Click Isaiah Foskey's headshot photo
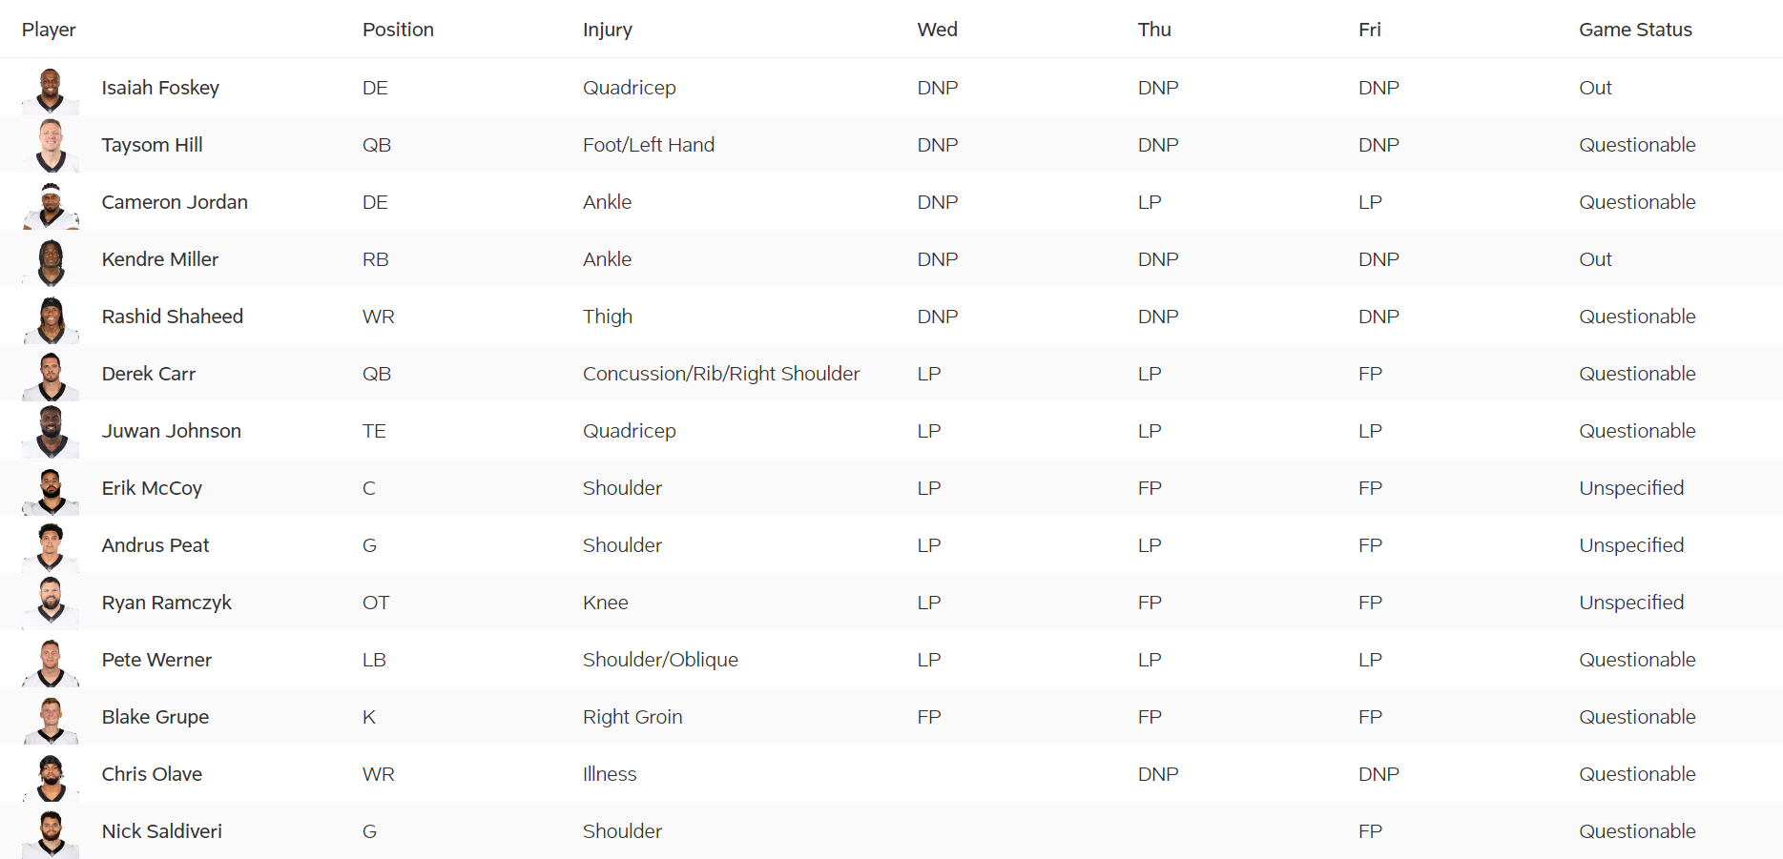Screen dimensions: 1783x859 51,90
